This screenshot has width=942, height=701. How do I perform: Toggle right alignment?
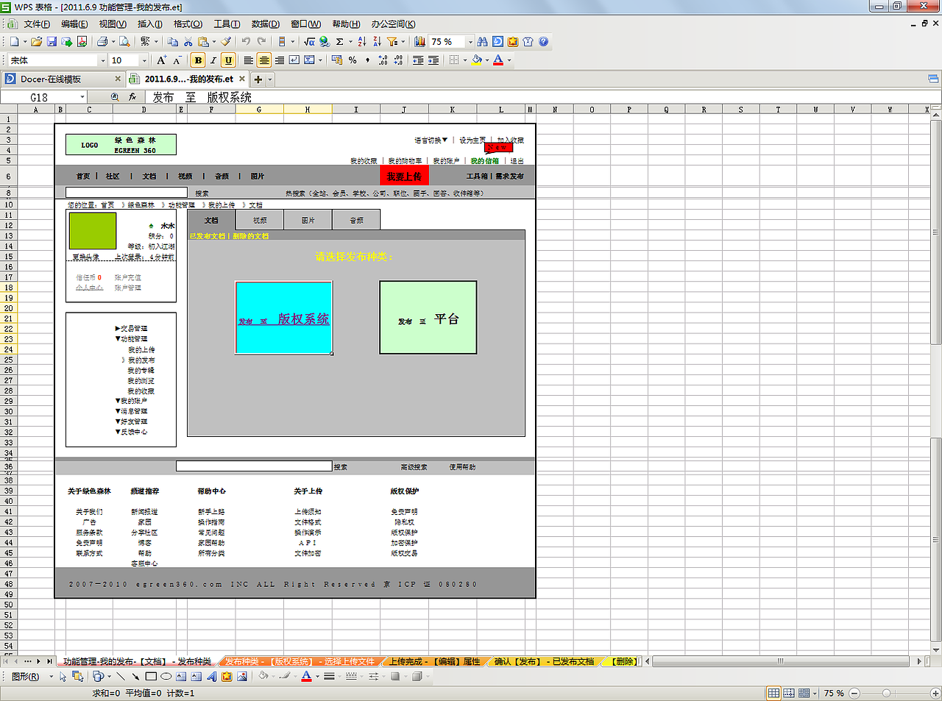coord(280,60)
